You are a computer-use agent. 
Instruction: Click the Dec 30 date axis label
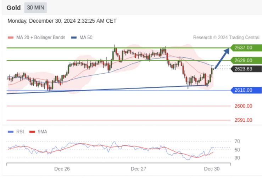212,169
